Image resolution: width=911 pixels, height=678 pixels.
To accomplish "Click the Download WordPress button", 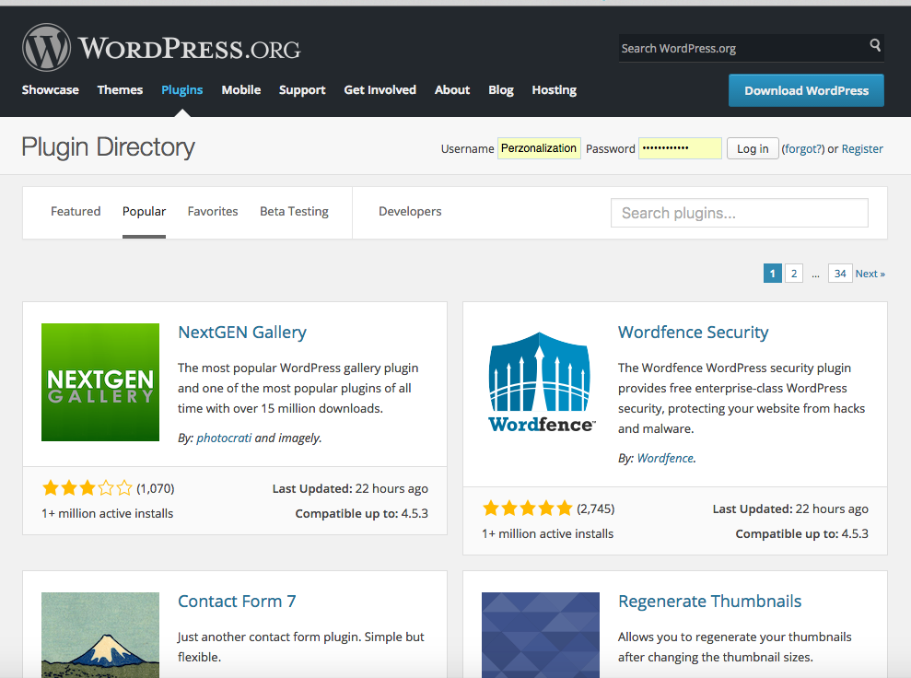I will [806, 90].
